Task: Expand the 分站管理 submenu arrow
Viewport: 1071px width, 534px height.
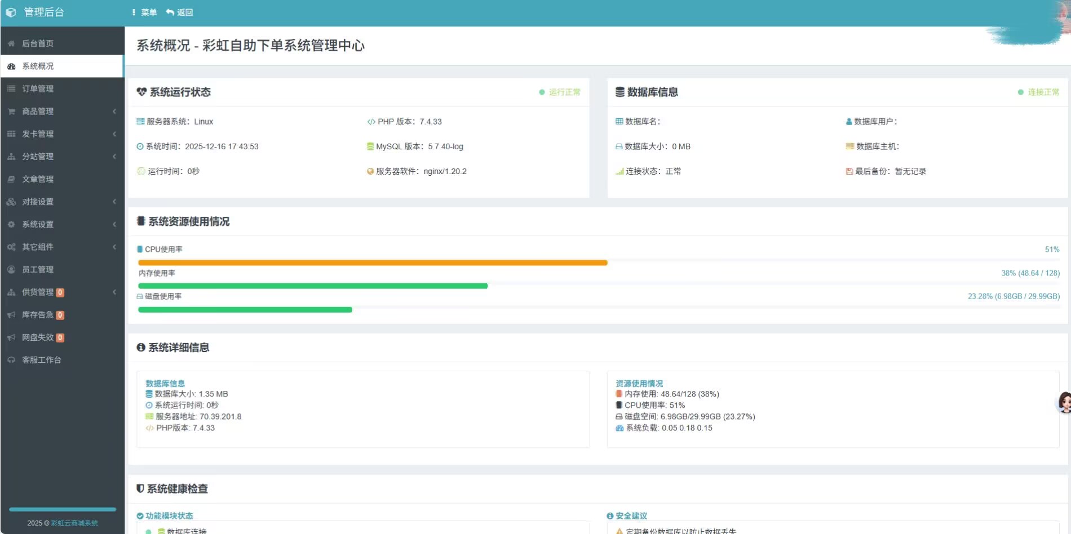Action: coord(114,157)
